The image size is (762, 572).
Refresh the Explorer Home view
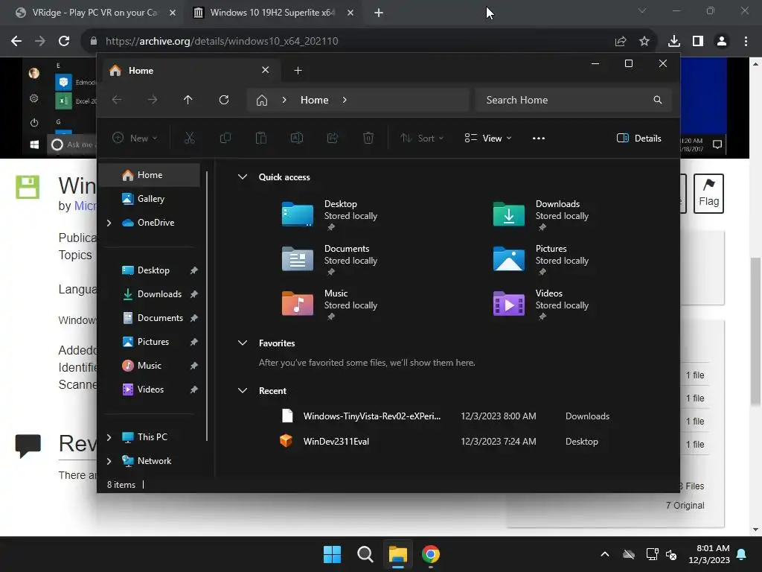pos(224,100)
